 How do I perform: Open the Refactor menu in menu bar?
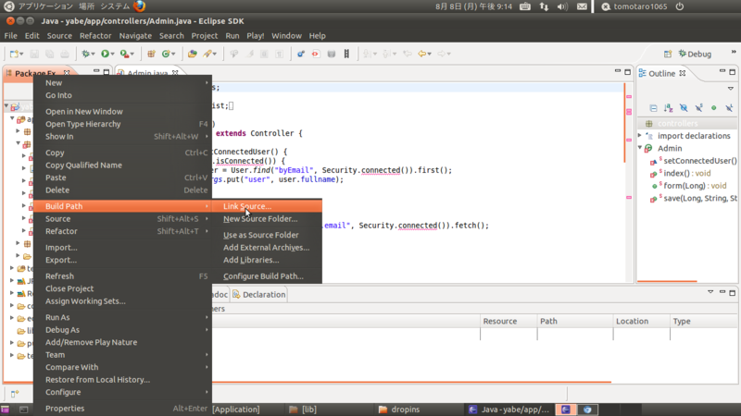click(95, 36)
